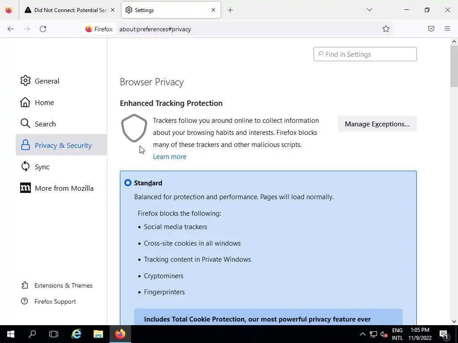The width and height of the screenshot is (458, 343).
Task: Open the General settings category
Action: (x=61, y=81)
